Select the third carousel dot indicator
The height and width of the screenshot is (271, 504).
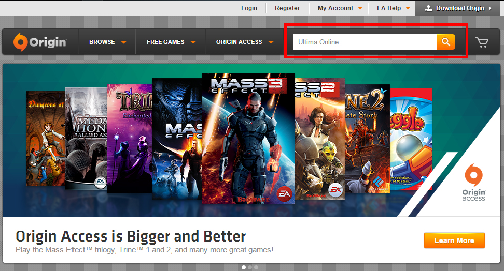point(256,267)
